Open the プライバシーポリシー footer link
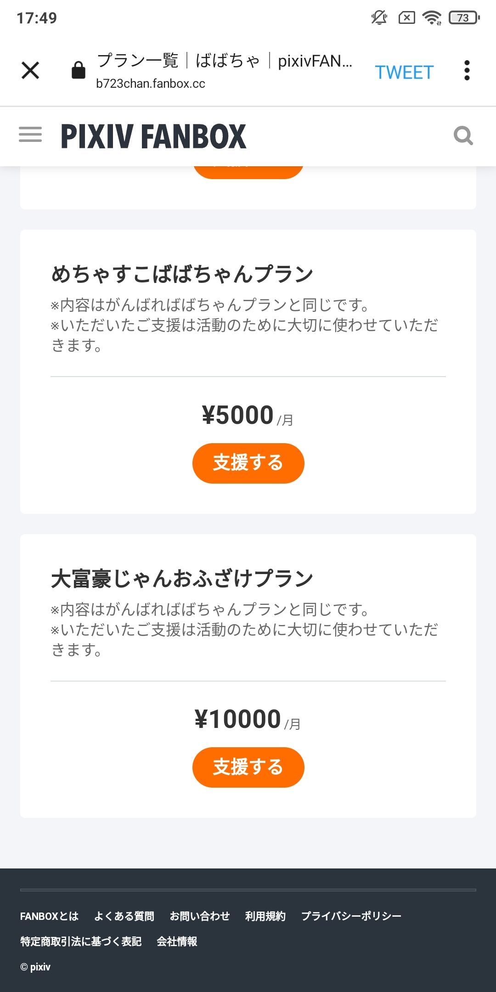Viewport: 496px width, 992px height. 351,916
